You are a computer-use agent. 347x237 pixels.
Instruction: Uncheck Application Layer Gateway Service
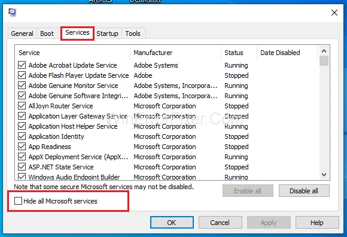(x=22, y=116)
